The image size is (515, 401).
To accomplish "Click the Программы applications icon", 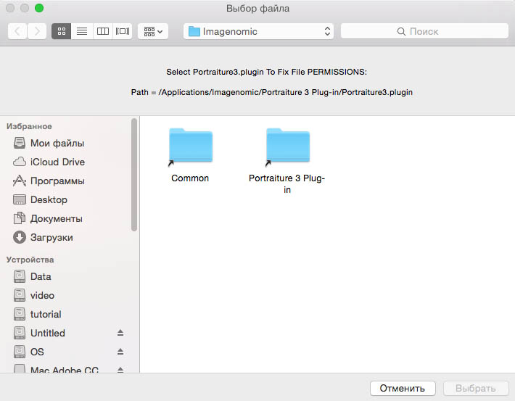I will [20, 181].
